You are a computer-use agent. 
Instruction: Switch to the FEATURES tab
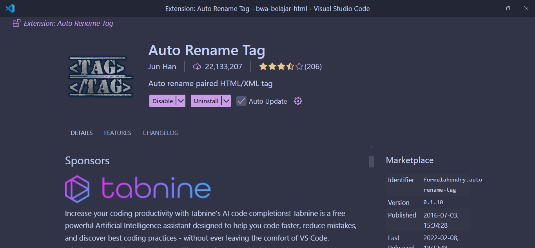[118, 133]
